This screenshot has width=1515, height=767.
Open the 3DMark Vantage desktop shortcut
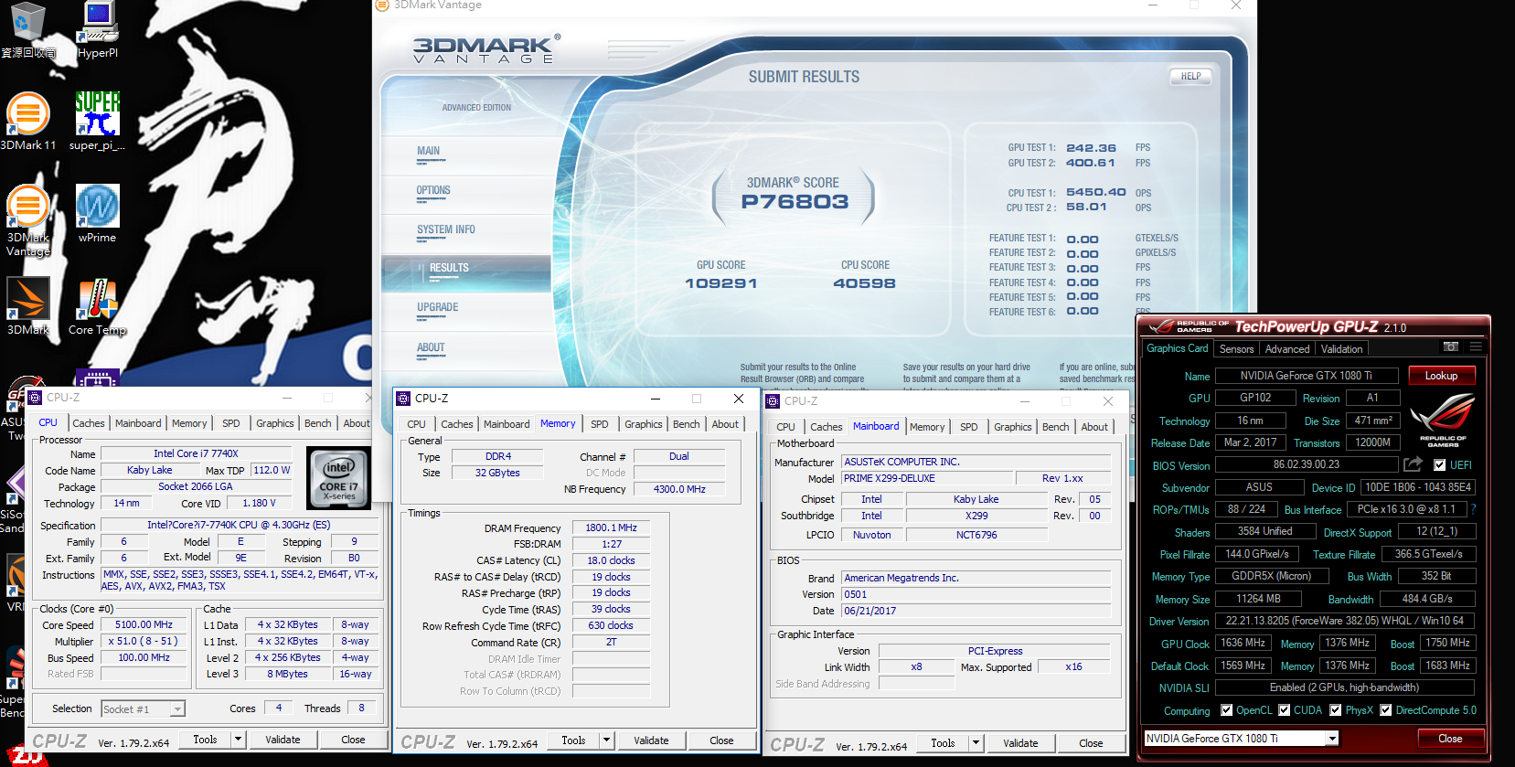click(x=27, y=221)
